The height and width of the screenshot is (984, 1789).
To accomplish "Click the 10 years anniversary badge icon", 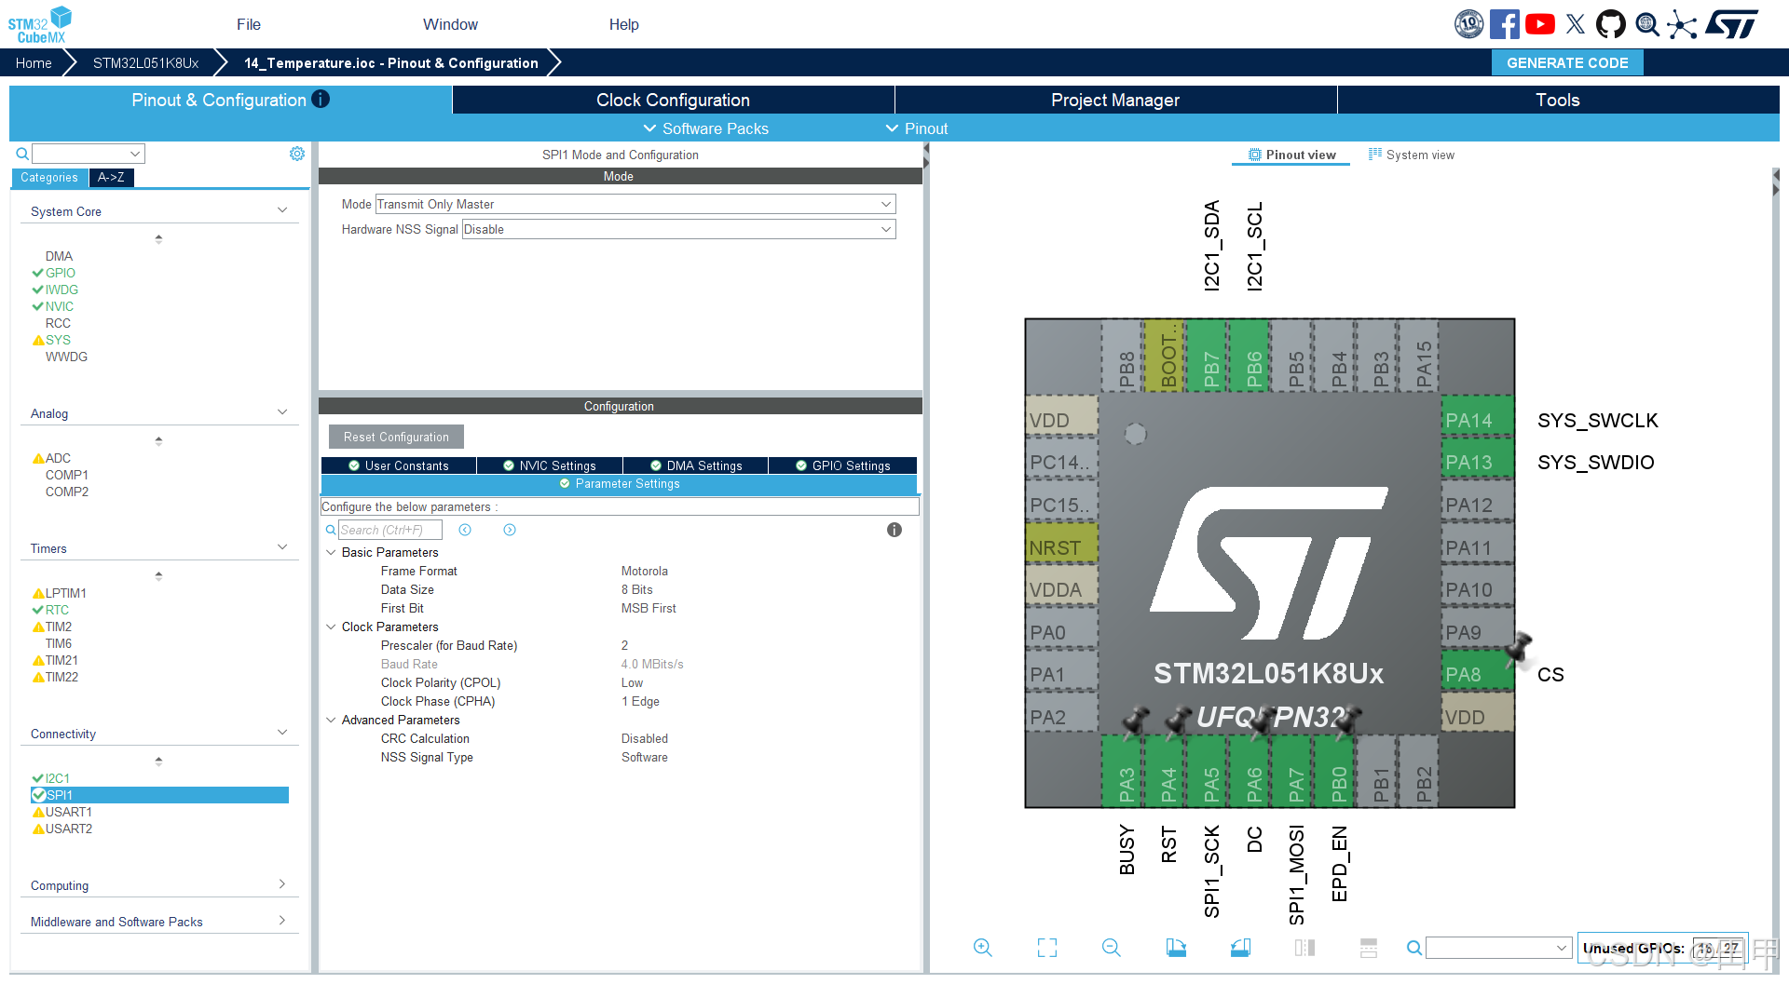I will click(1468, 24).
